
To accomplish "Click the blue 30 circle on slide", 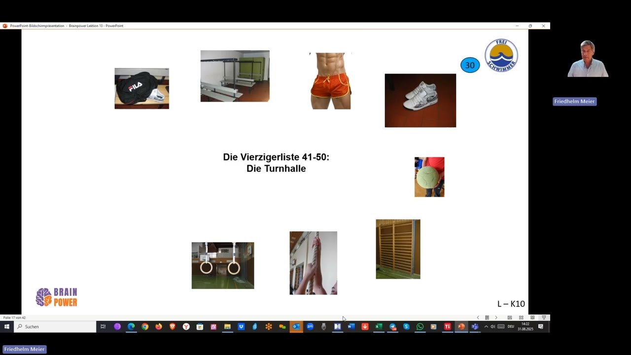I will (470, 65).
